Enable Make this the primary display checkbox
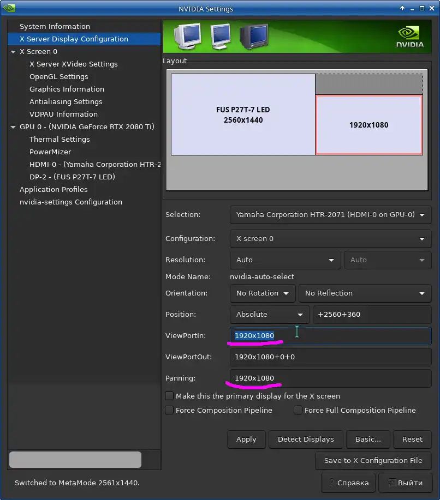Screen dimensions: 440x500 169,396
